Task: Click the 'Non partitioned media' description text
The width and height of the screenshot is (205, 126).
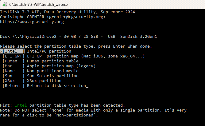Action: click(x=53, y=71)
